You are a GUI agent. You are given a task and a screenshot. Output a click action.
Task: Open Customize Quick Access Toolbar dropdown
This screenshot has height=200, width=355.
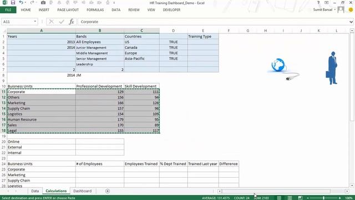point(114,3)
